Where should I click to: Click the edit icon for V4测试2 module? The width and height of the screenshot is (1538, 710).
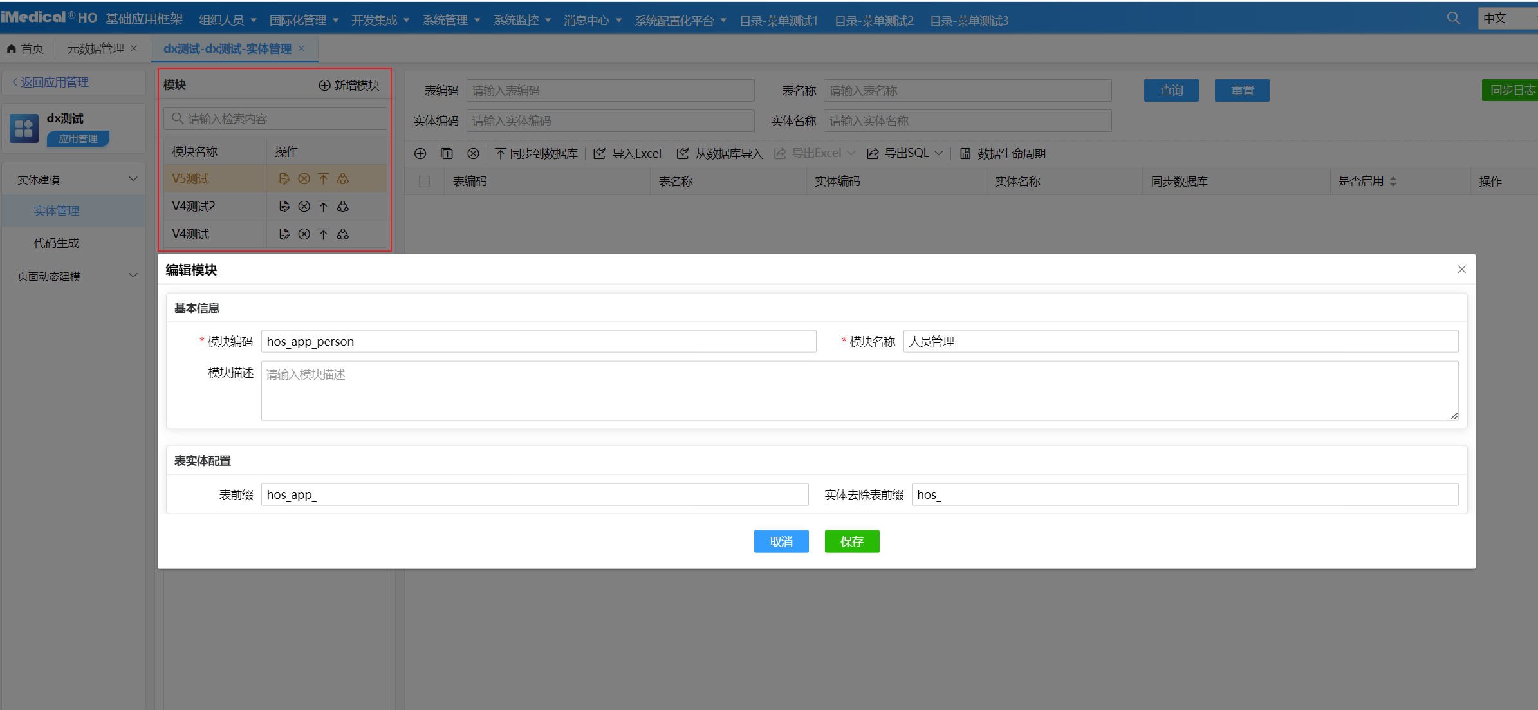[284, 207]
